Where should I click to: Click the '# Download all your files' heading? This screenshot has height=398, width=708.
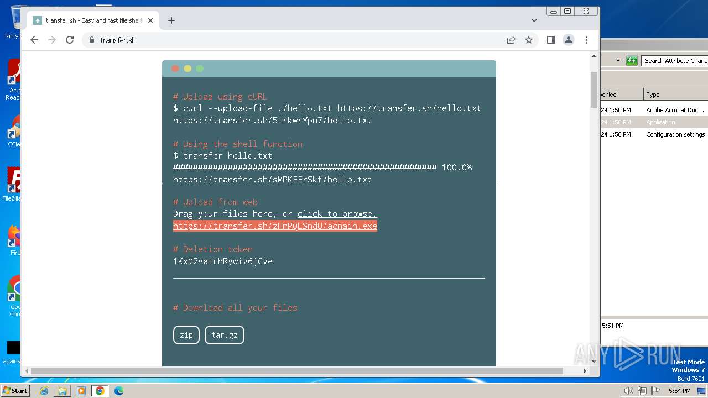[x=235, y=308]
